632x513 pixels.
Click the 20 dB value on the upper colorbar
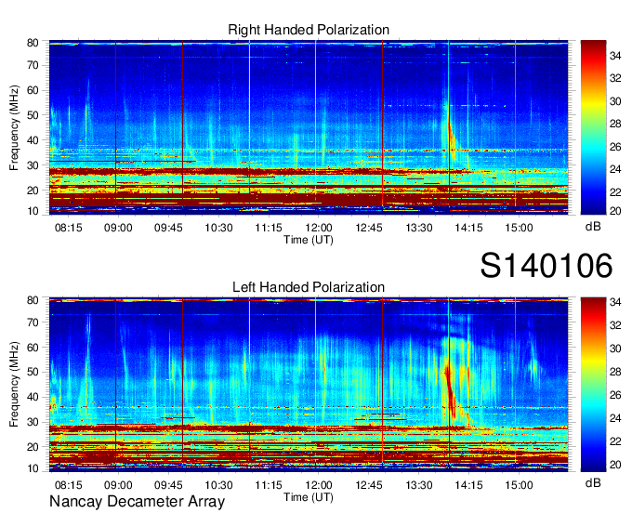point(615,211)
